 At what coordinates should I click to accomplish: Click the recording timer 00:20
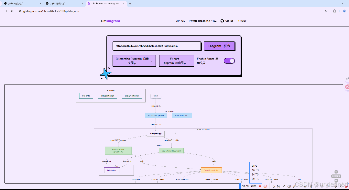[x=245, y=186]
